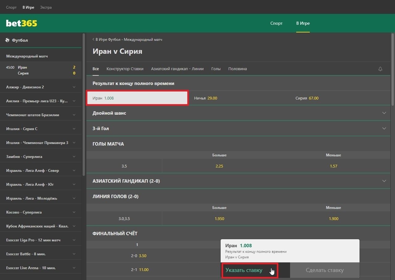Expand Алжир - Дивизион 2 league
Viewport: 395px width, 280px height.
coord(74,87)
